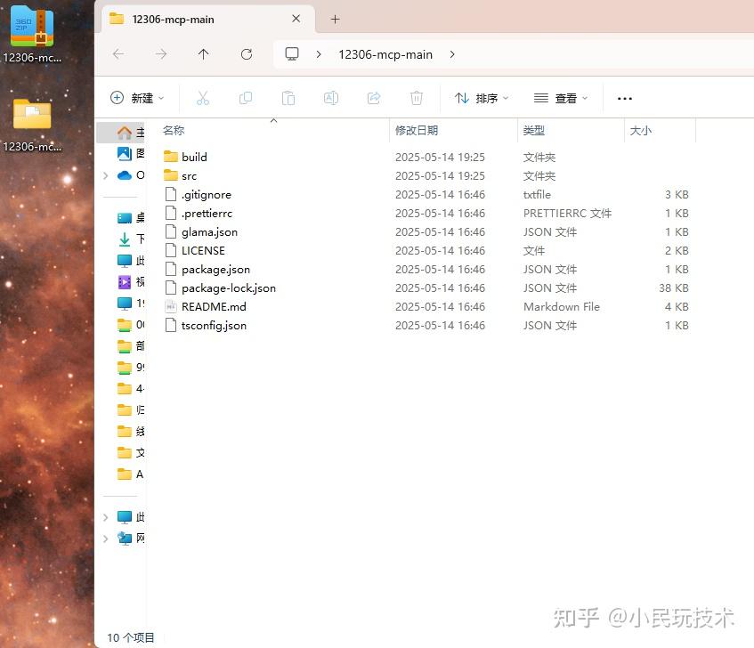
Task: Open the 排序 (Sort) dropdown
Action: click(481, 98)
